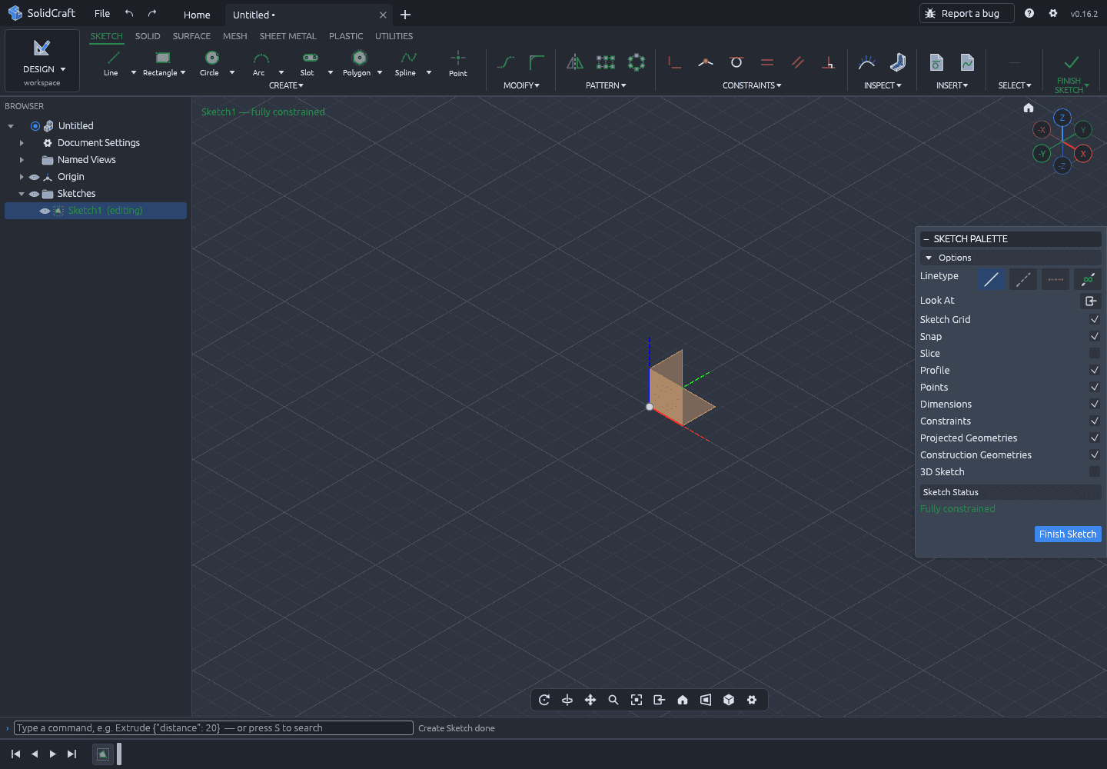
Task: Toggle the Profile checkbox
Action: point(1095,370)
